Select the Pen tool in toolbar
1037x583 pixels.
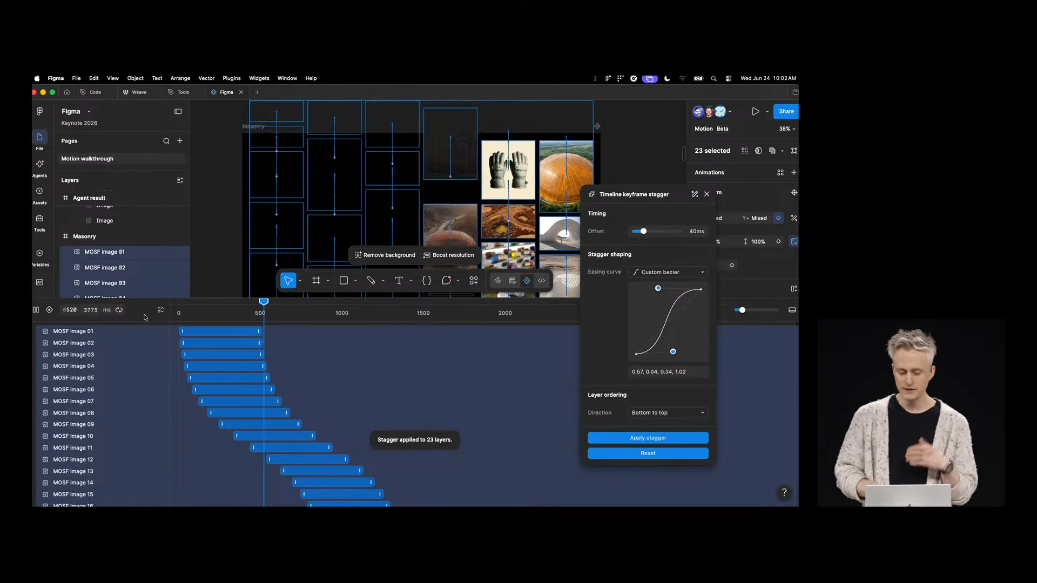pos(371,281)
